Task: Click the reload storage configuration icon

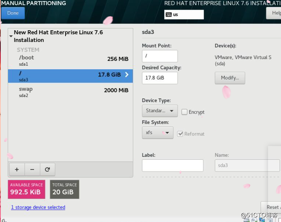Action: point(47,169)
